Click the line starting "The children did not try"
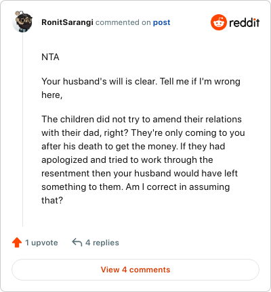The image size is (271, 292). point(142,119)
